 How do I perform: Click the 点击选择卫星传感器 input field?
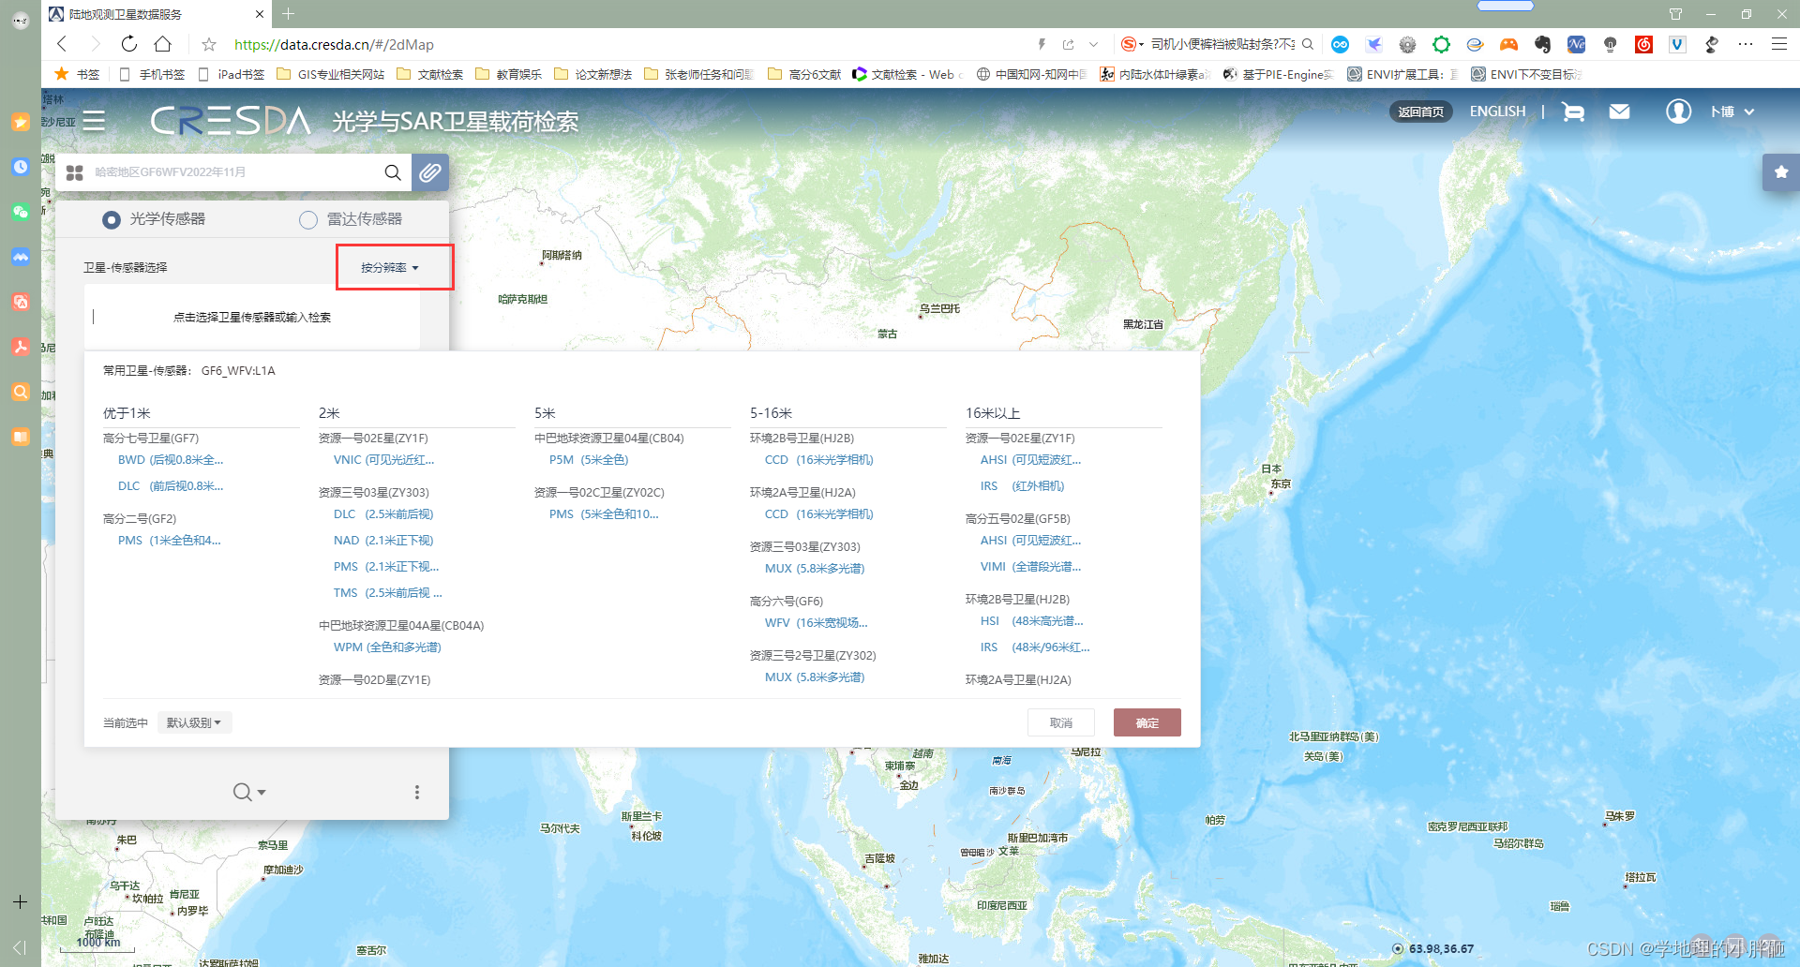pos(251,317)
